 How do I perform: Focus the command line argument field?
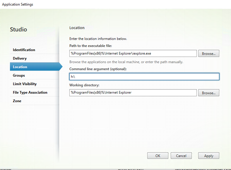pyautogui.click(x=144, y=77)
